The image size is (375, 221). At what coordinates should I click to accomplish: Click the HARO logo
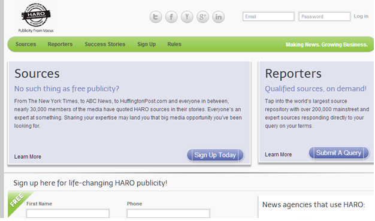pyautogui.click(x=36, y=15)
